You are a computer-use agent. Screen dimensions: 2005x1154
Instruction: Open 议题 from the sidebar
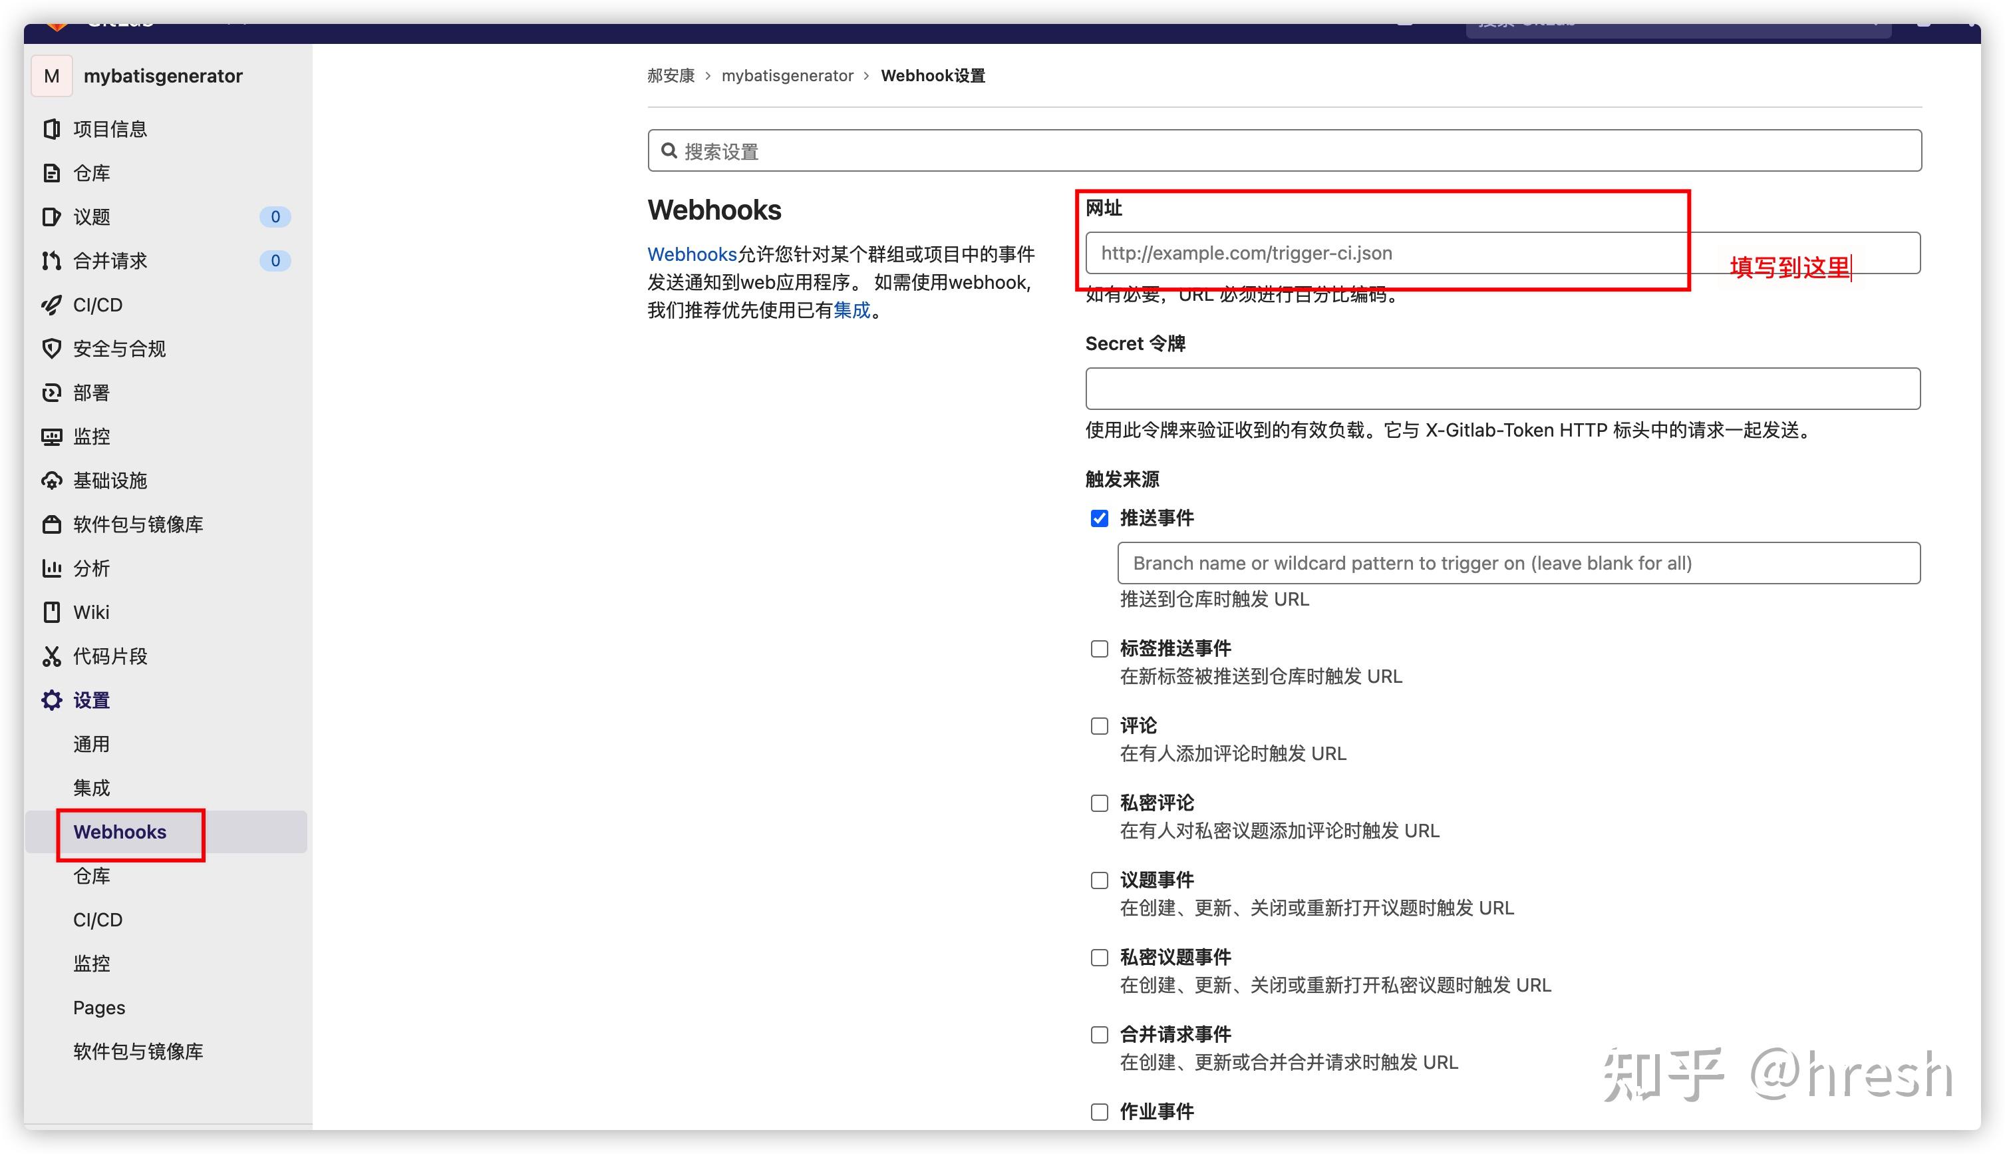coord(51,216)
